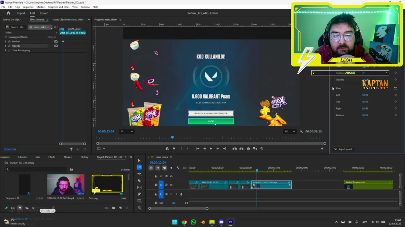This screenshot has height=227, width=405.
Task: Switch to the History tab
Action: 84,157
